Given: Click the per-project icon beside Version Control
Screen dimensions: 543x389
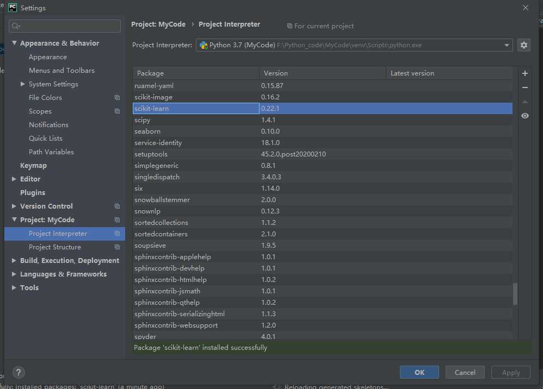Looking at the screenshot, I should pos(117,206).
